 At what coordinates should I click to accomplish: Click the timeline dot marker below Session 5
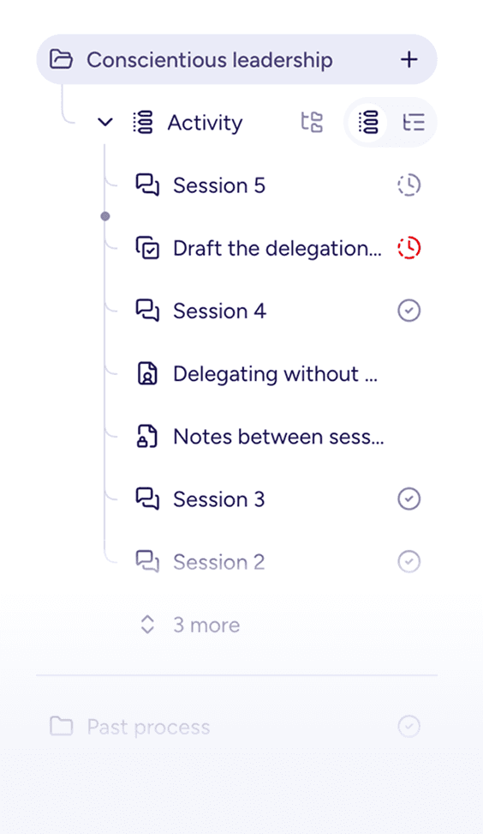[x=105, y=216]
